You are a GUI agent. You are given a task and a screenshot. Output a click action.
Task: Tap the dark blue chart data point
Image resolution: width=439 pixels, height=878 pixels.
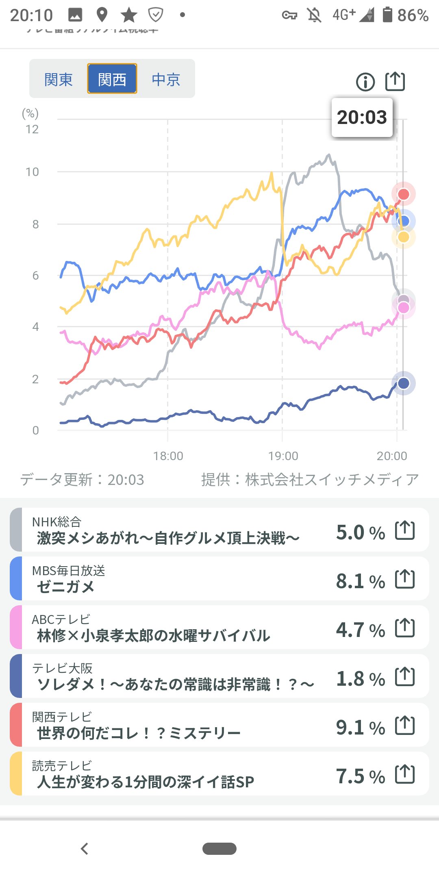(403, 383)
